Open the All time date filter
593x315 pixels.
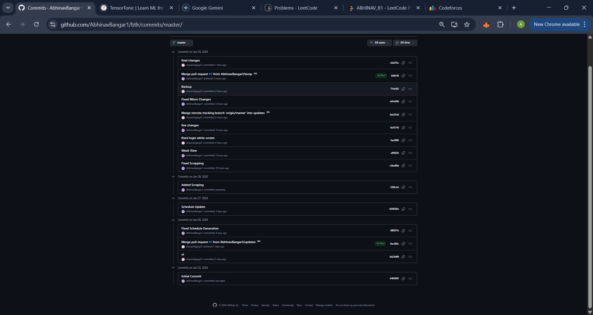(x=405, y=43)
